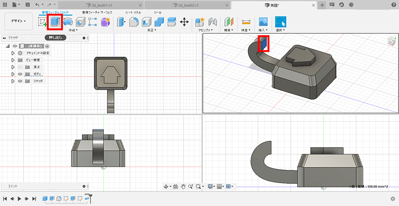
Task: Open the Measure (検査) ruler tool
Action: 246,22
